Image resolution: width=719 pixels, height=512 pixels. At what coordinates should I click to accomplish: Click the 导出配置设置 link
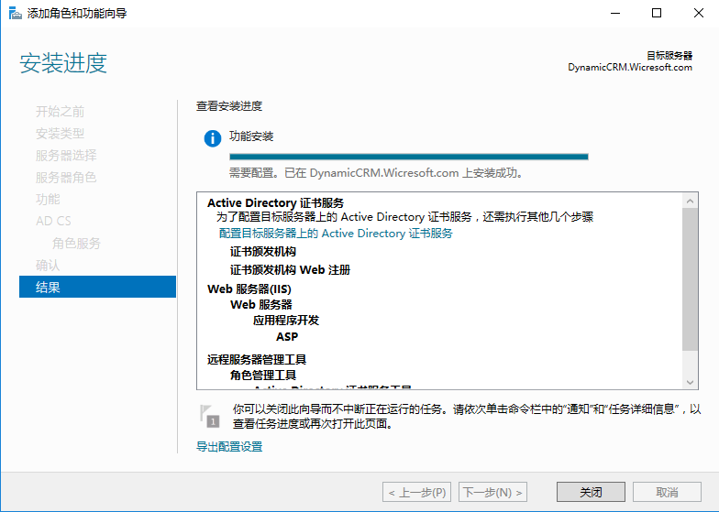[229, 447]
